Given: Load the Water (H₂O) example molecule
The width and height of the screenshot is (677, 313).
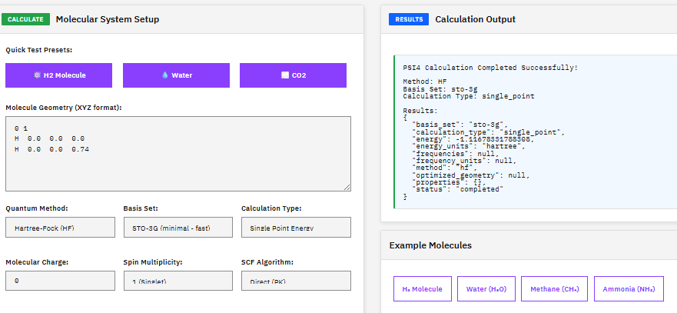Looking at the screenshot, I should pos(486,289).
